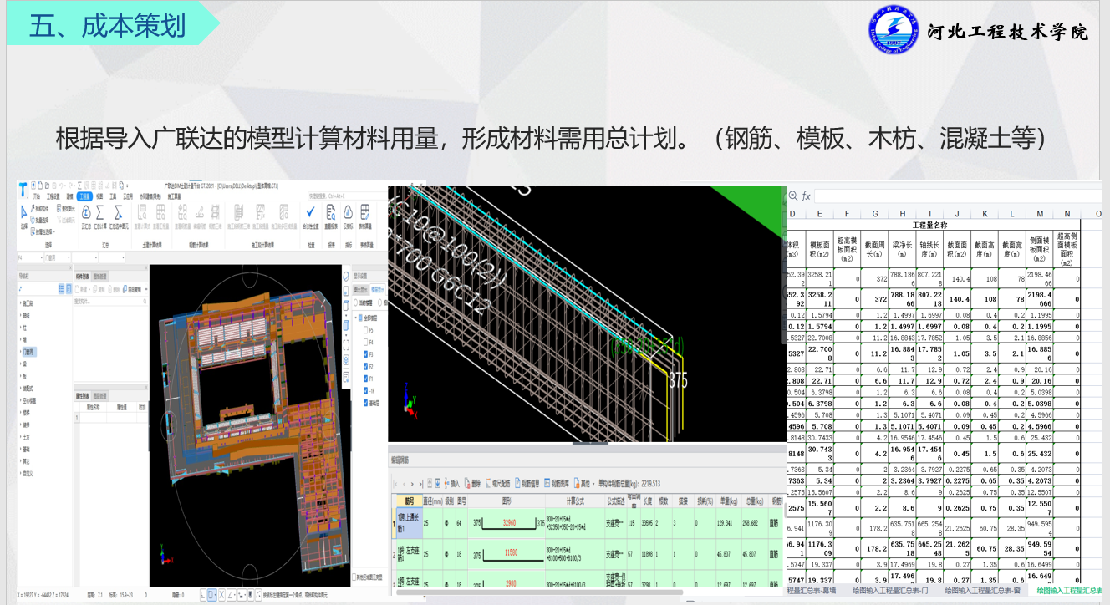Open the 其他 dropdown in rebar editor
Viewport: 1110px width, 605px height.
tap(583, 482)
